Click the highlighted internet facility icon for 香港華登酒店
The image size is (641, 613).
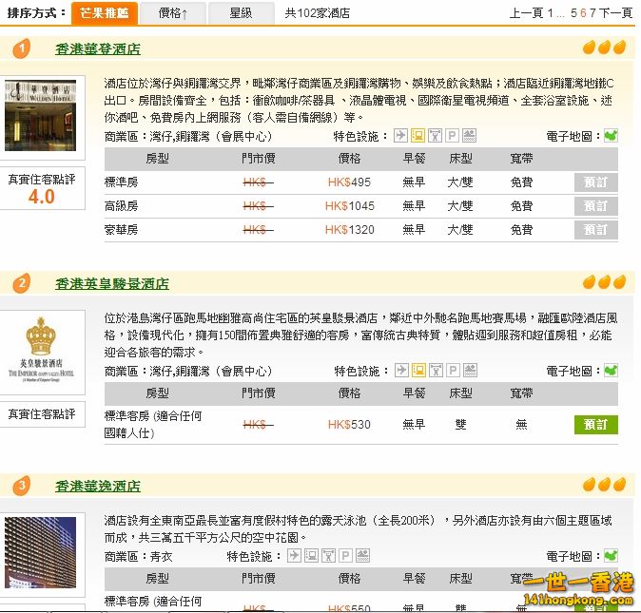[x=418, y=136]
